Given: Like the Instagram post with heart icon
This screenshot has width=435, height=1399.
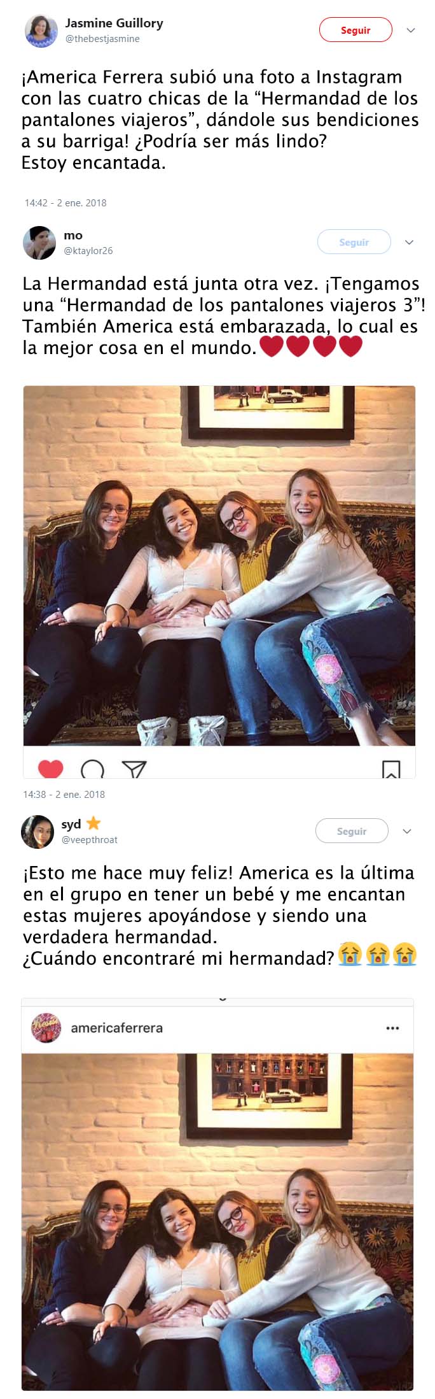Looking at the screenshot, I should pos(51,769).
